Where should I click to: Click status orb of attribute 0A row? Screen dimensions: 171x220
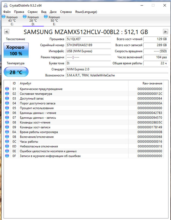(7, 132)
